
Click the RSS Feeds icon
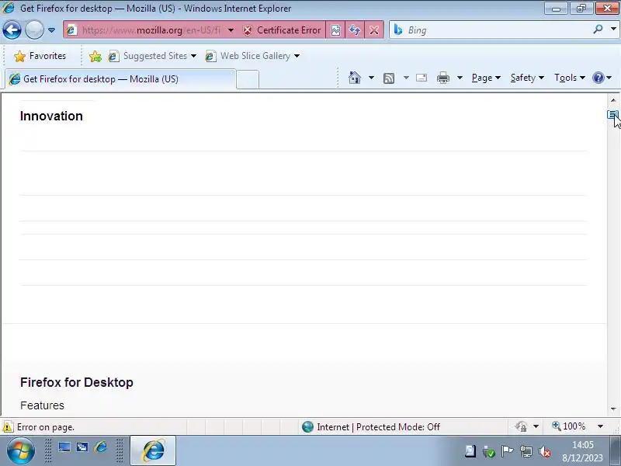pos(389,78)
